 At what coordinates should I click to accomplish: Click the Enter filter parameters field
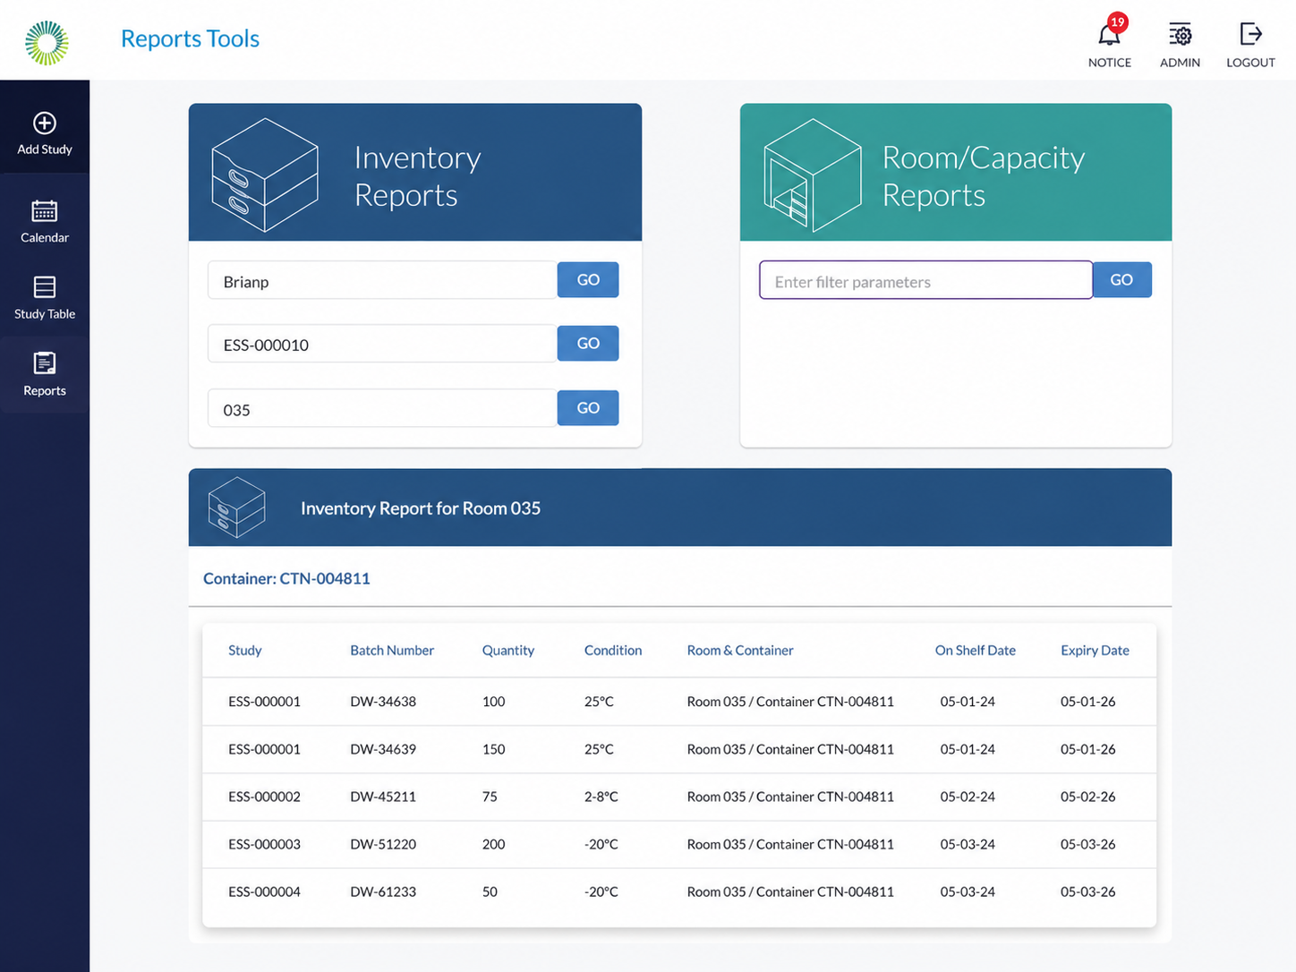(925, 281)
